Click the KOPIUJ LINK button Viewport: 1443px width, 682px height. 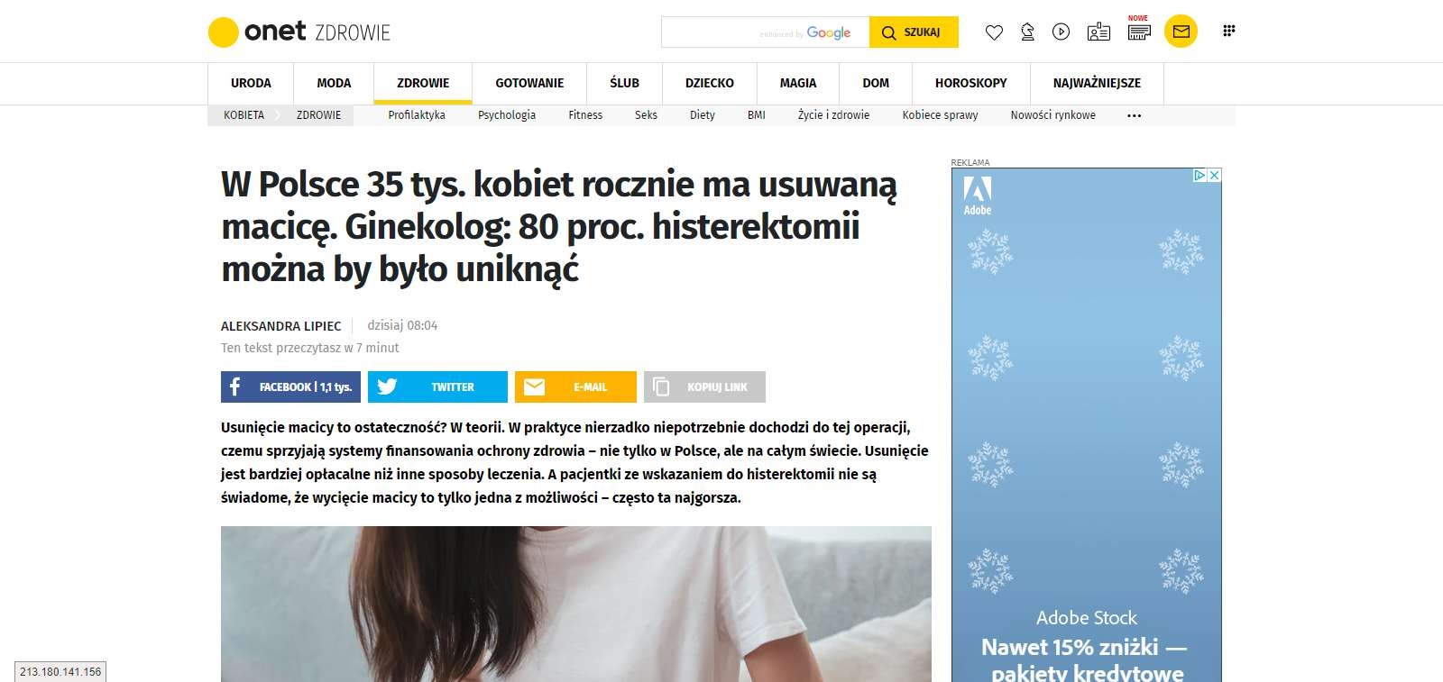pos(704,386)
